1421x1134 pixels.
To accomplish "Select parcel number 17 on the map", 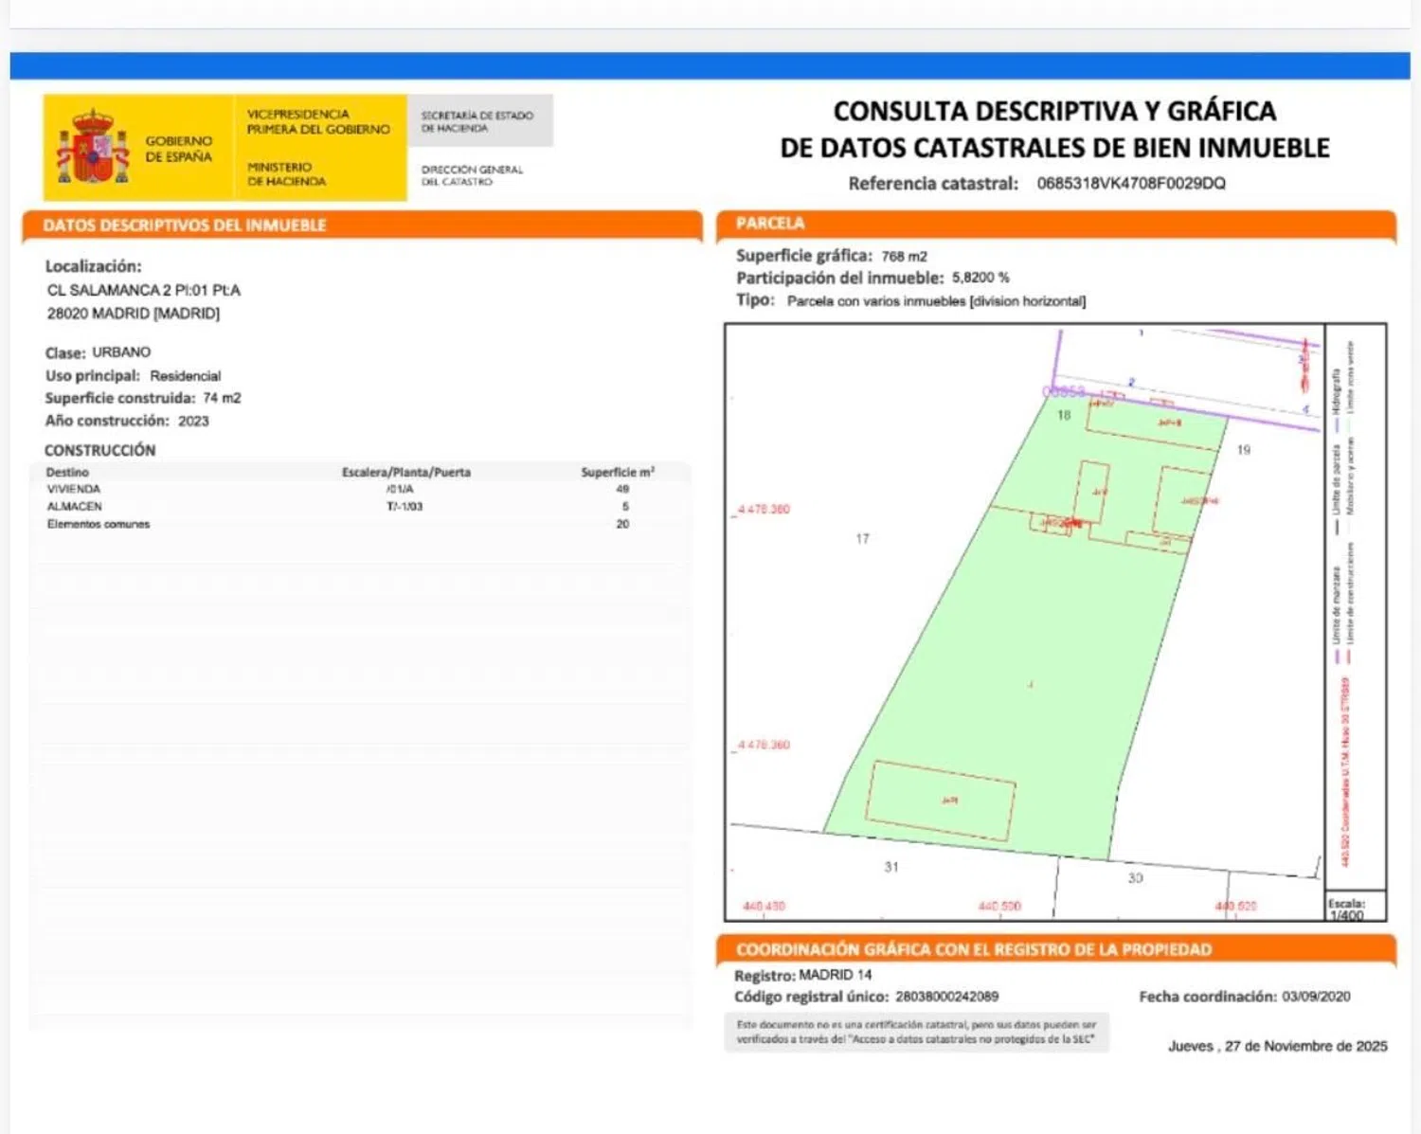I will tap(862, 539).
